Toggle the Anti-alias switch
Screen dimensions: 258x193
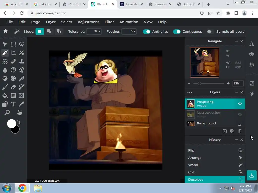(146, 31)
